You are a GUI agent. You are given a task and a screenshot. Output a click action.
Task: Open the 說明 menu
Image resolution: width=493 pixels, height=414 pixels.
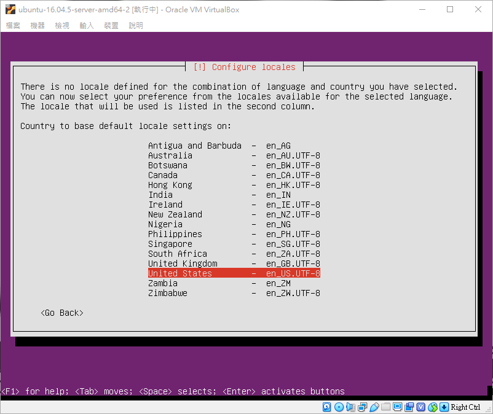pyautogui.click(x=136, y=25)
